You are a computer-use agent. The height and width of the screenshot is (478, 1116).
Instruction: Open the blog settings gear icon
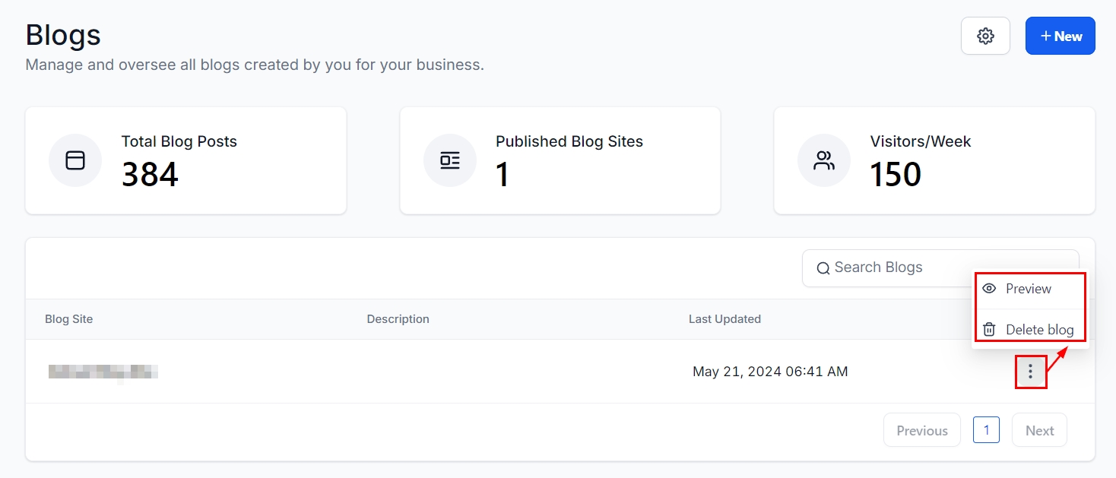coord(985,36)
